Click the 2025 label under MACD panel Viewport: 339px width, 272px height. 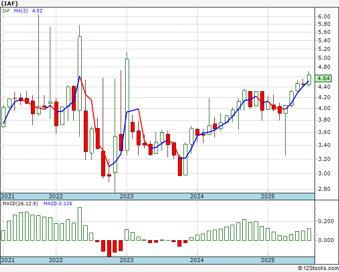click(x=268, y=260)
